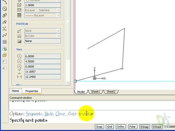This screenshot has width=175, height=131.
Task: Open the ByColor print table dropdown
Action: 59,36
